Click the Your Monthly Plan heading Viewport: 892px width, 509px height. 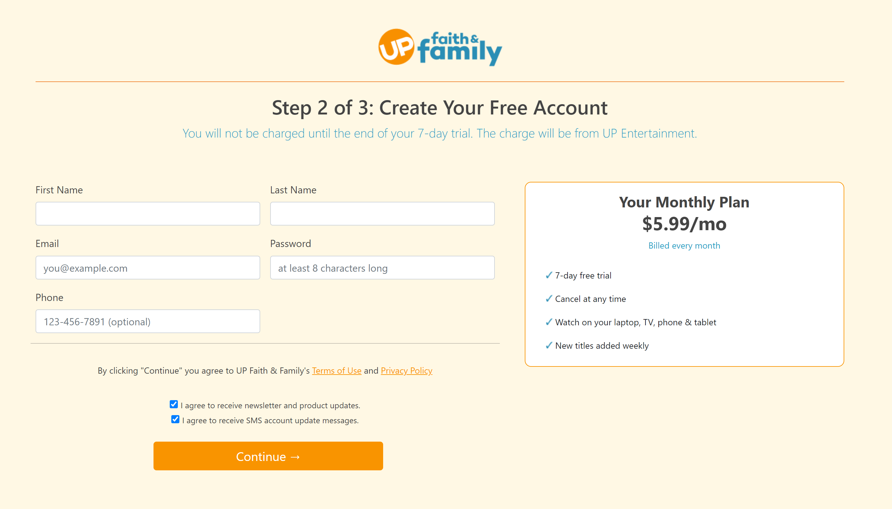[x=684, y=202]
